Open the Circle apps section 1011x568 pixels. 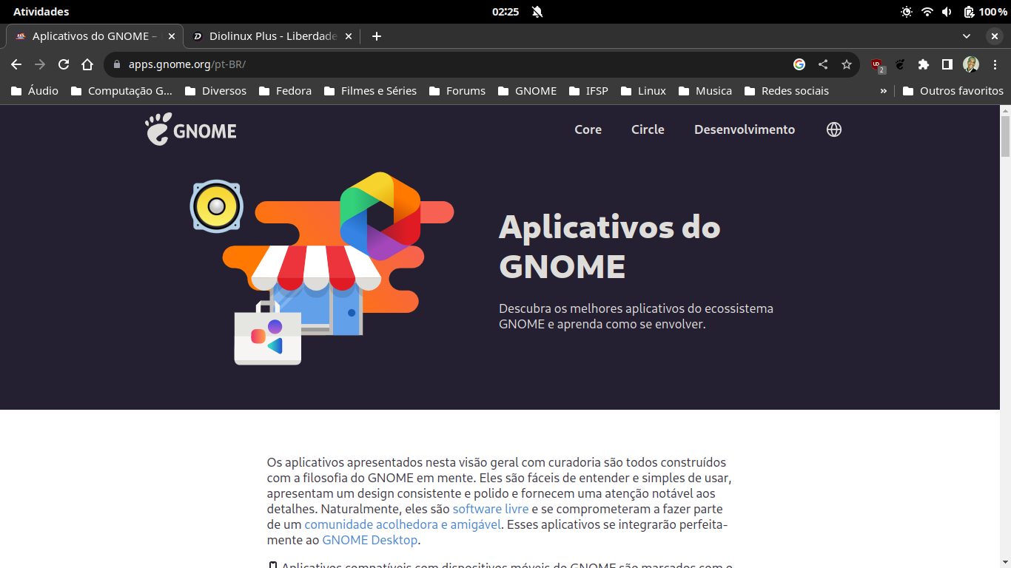[648, 129]
